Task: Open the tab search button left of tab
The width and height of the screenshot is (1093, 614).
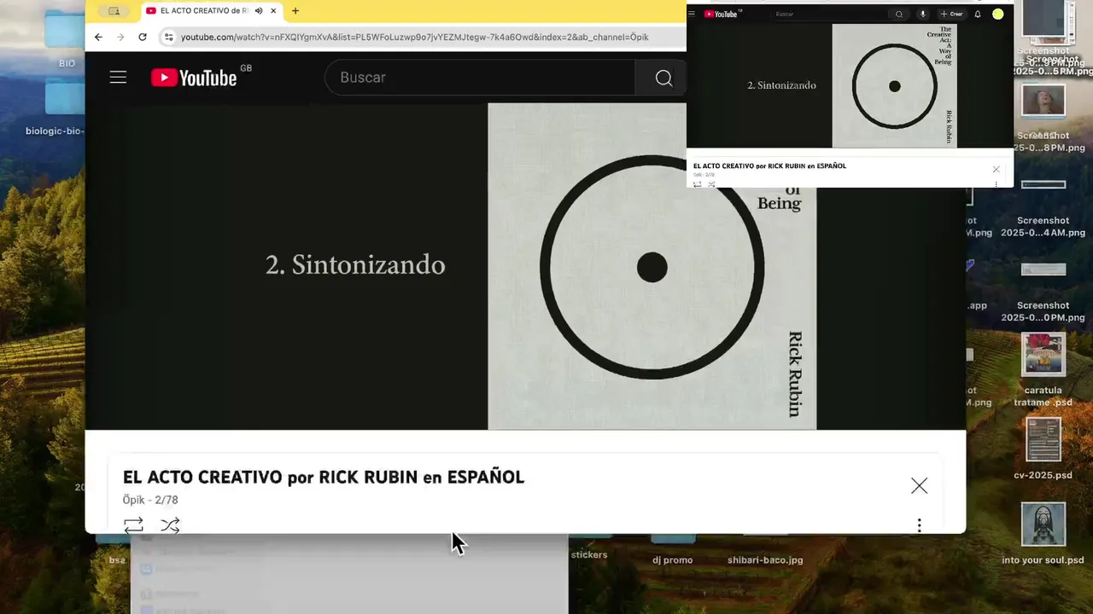Action: click(x=114, y=11)
